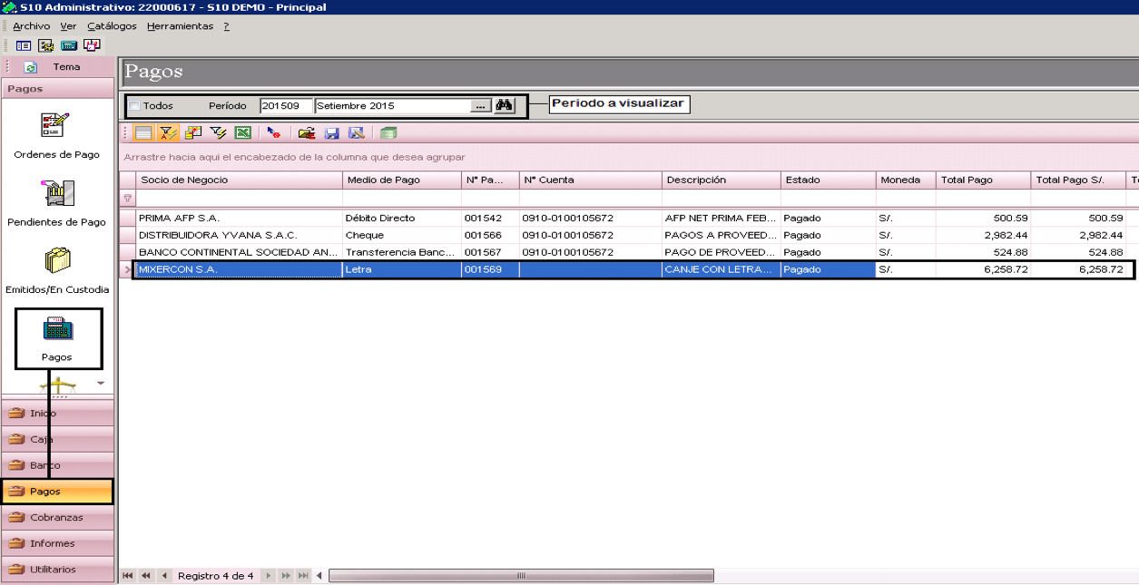
Task: Click the Tema refresh icon
Action: click(x=31, y=67)
